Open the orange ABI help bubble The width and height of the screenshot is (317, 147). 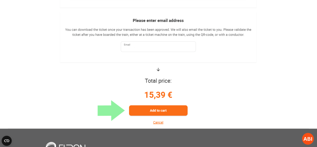pos(308,139)
